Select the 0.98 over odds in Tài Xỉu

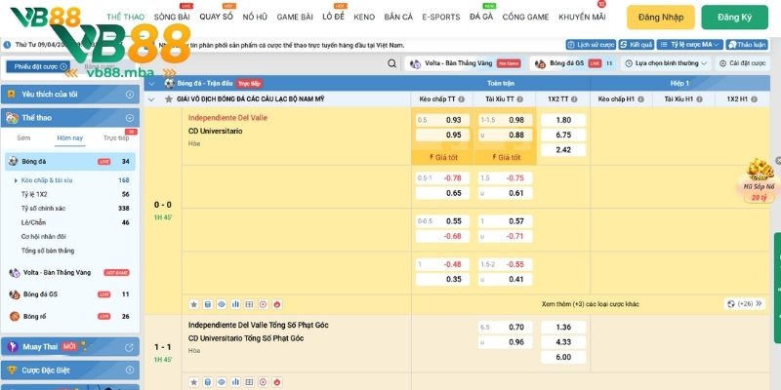click(516, 120)
